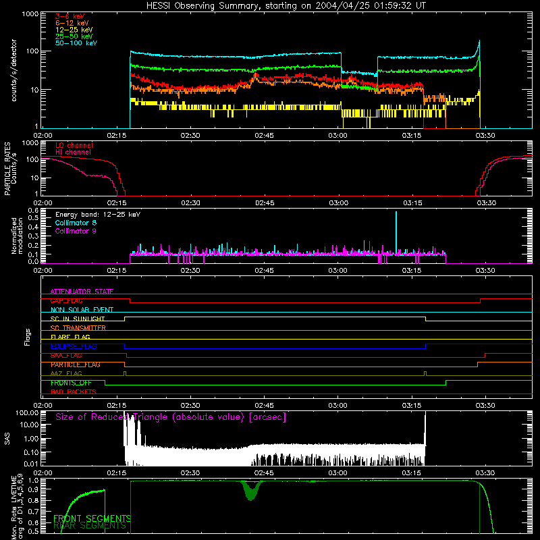
Task: Click the '02:15' tick under the counts panel
Action: (116, 136)
